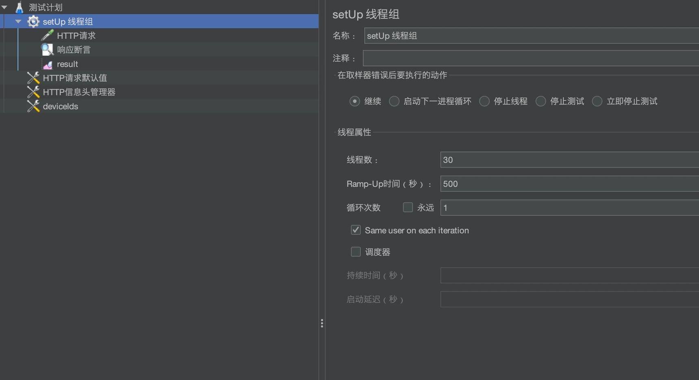Select HTTP信息头管理器 in the tree
This screenshot has height=380, width=699.
click(79, 92)
